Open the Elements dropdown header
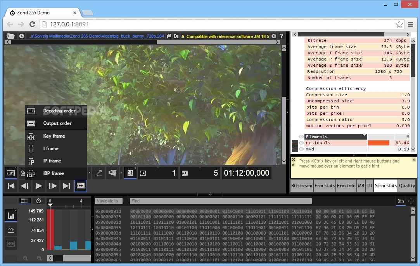420x266 pixels. (x=335, y=136)
